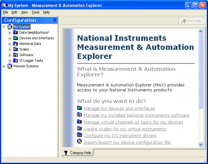208x164 pixels.
Task: Expand the Devices and Interfaces node
Action: (10, 38)
